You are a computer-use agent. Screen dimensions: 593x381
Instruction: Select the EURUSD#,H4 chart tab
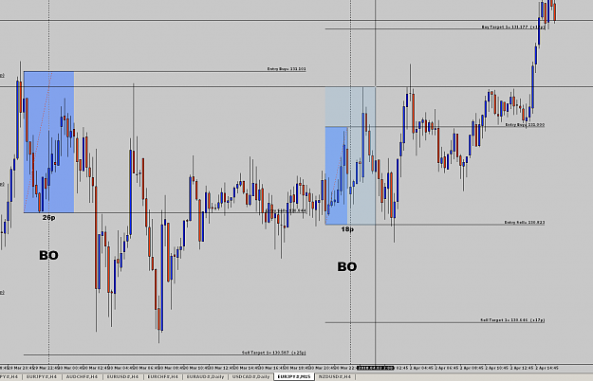tap(122, 377)
